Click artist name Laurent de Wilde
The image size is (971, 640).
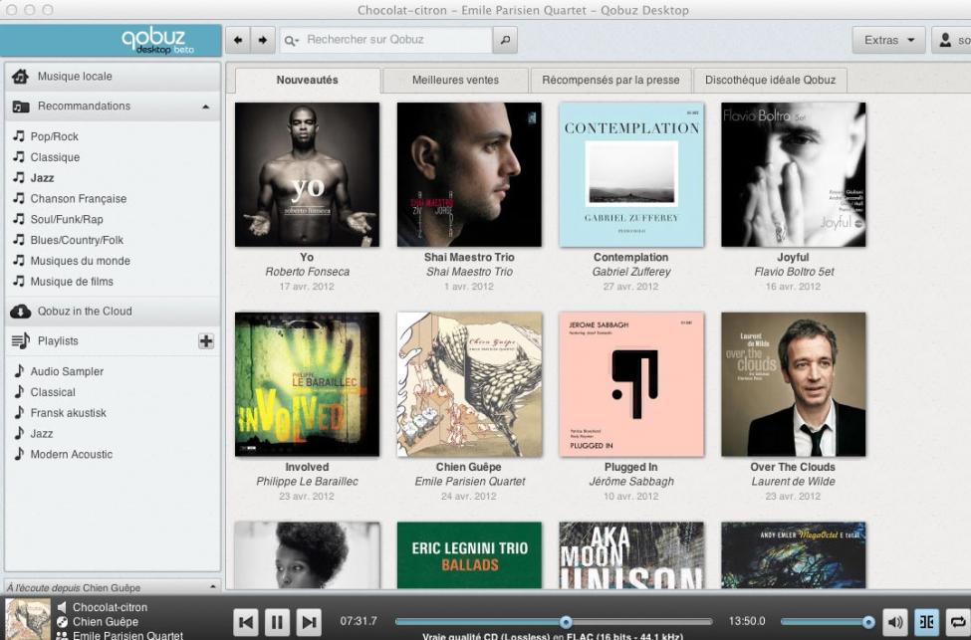[x=794, y=482]
